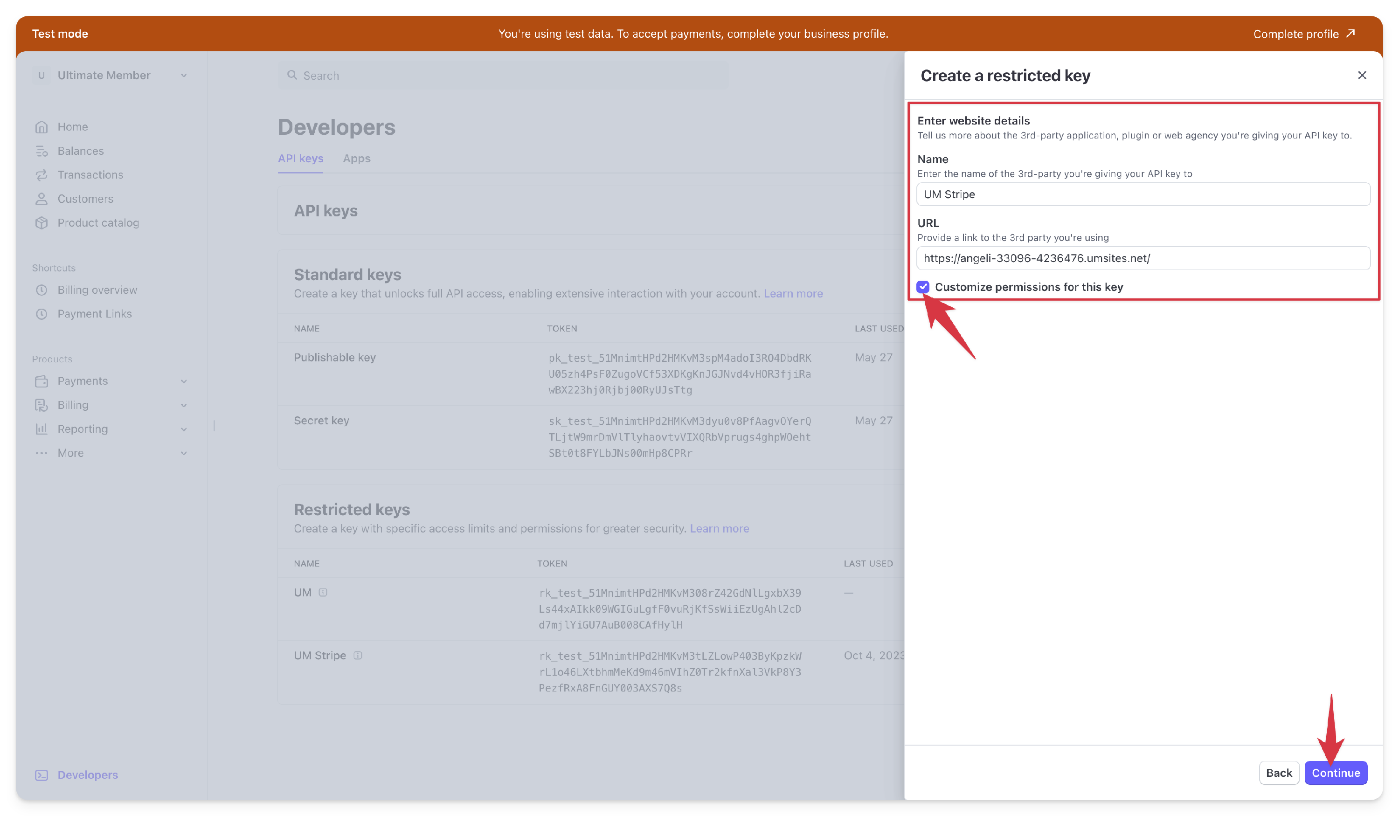This screenshot has width=1399, height=816.
Task: Click the Reporting chart icon
Action: point(41,429)
